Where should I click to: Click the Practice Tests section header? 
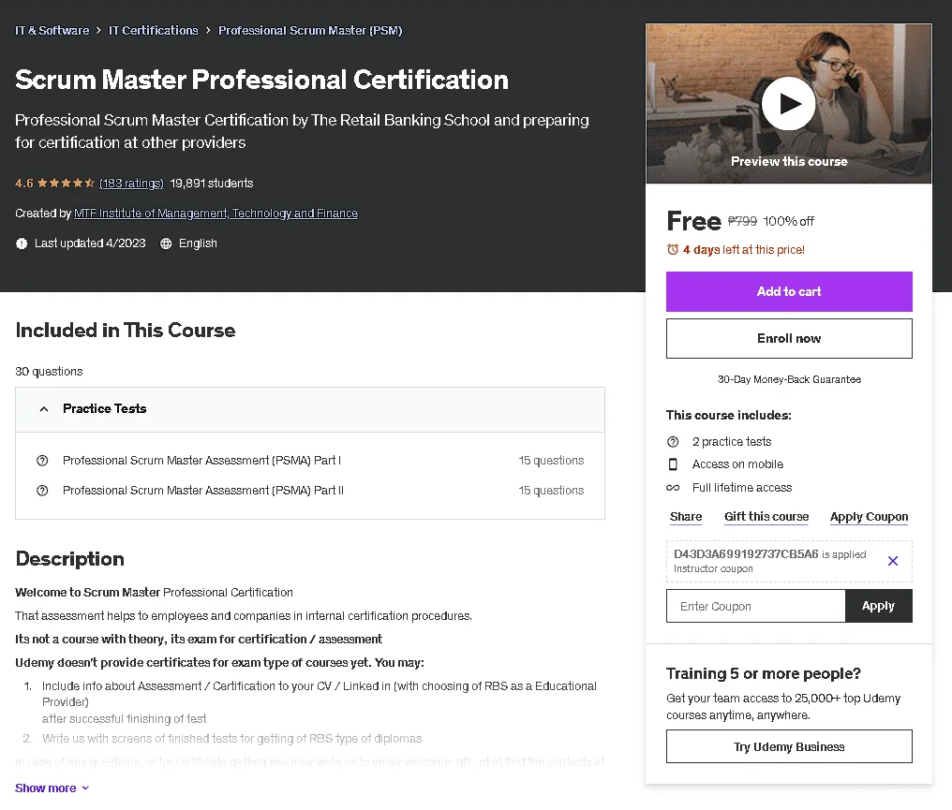coord(309,409)
